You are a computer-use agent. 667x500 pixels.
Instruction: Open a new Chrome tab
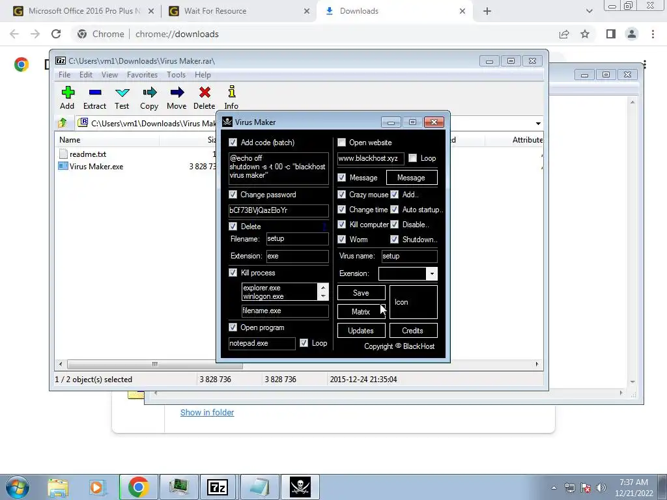pos(487,11)
